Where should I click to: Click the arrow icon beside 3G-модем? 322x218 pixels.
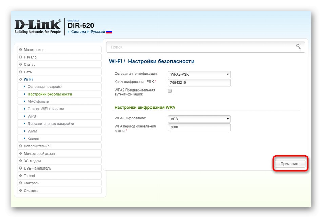coord(21,161)
